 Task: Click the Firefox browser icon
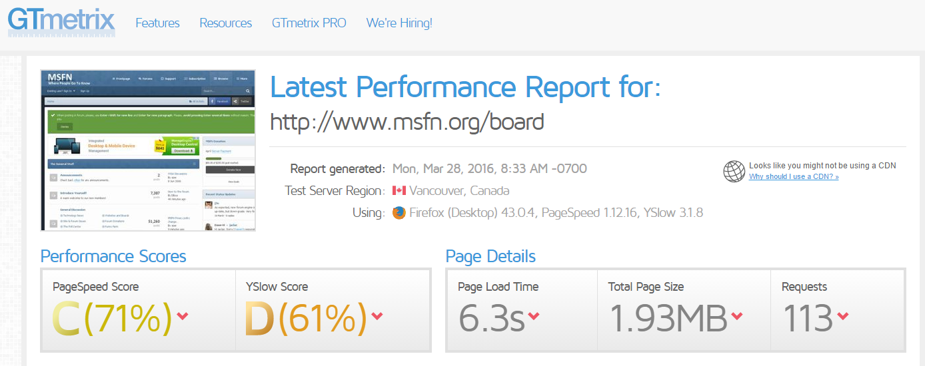pos(399,213)
